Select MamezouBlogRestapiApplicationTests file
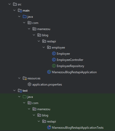The width and height of the screenshot is (115, 131). pos(78,128)
